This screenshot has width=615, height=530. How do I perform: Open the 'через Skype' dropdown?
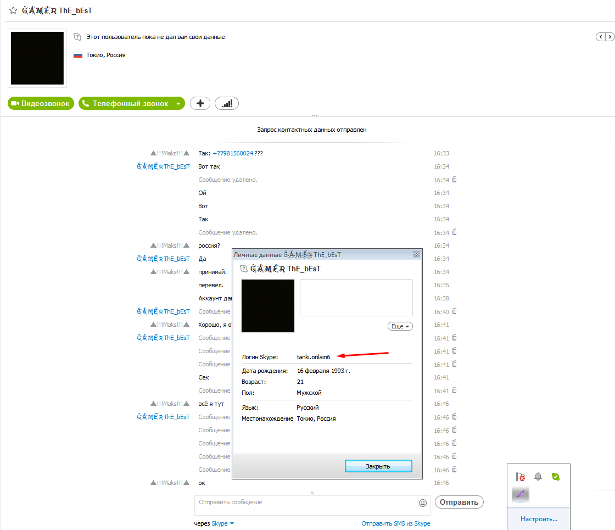222,523
